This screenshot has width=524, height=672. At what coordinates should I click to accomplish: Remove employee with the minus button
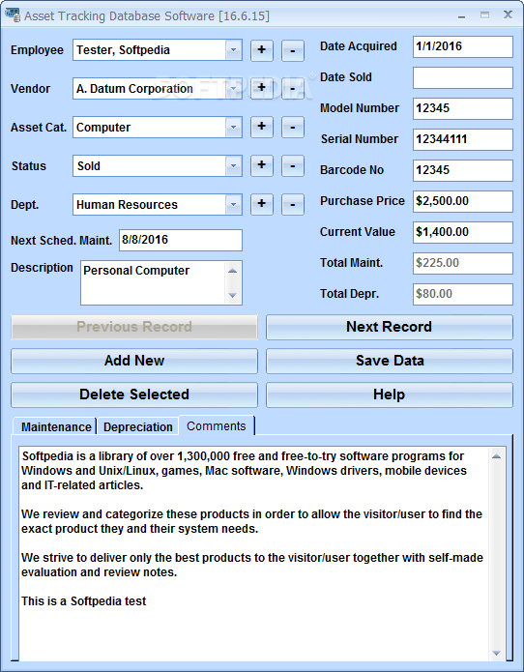[293, 50]
